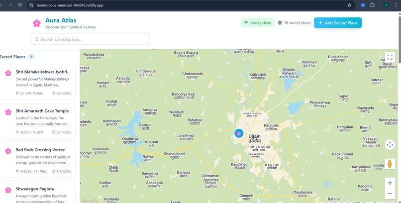Open Shri Mahakaleshwar Jyotirlinga card
The image size is (401, 203).
coord(37,82)
